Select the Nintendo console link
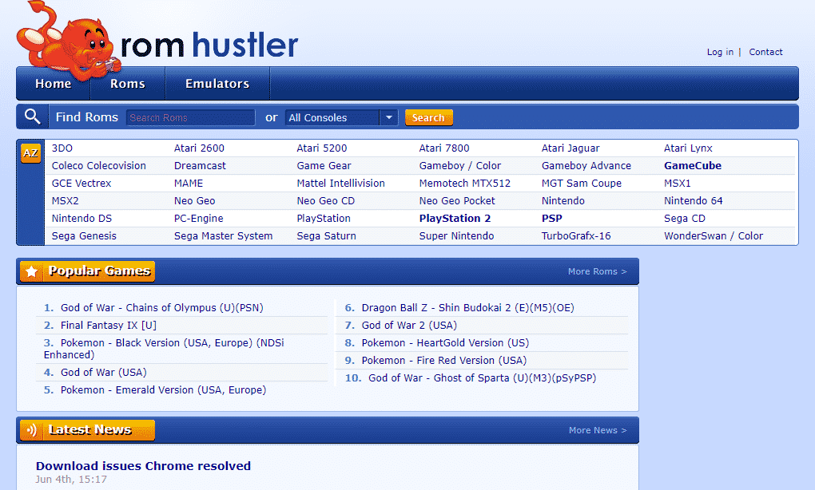This screenshot has width=815, height=490. coord(563,201)
